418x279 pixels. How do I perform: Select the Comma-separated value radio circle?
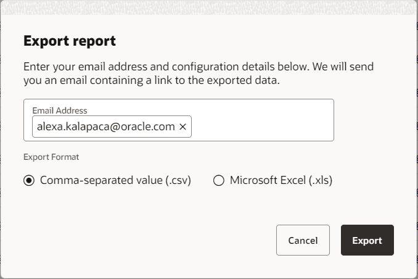28,181
